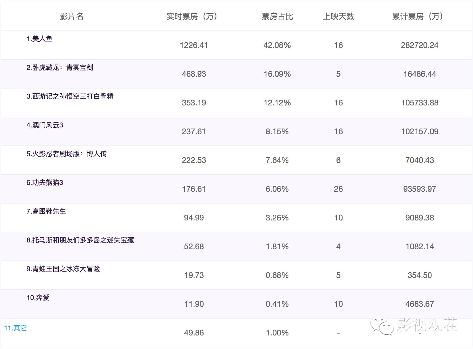Click the real-time box office value 222.53
This screenshot has height=349, width=473.
pos(194,160)
